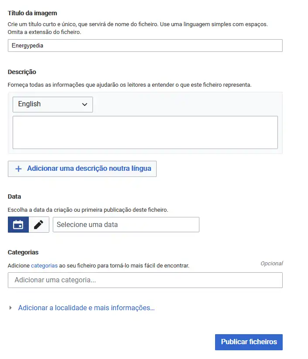The image size is (308, 359).
Task: Click the chevron on the English language selector
Action: click(86, 104)
